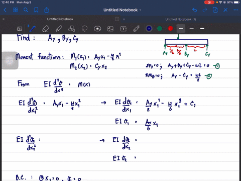Image resolution: width=241 pixels, height=181 pixels.
Task: Select the Eraser tool
Action: click(x=46, y=29)
